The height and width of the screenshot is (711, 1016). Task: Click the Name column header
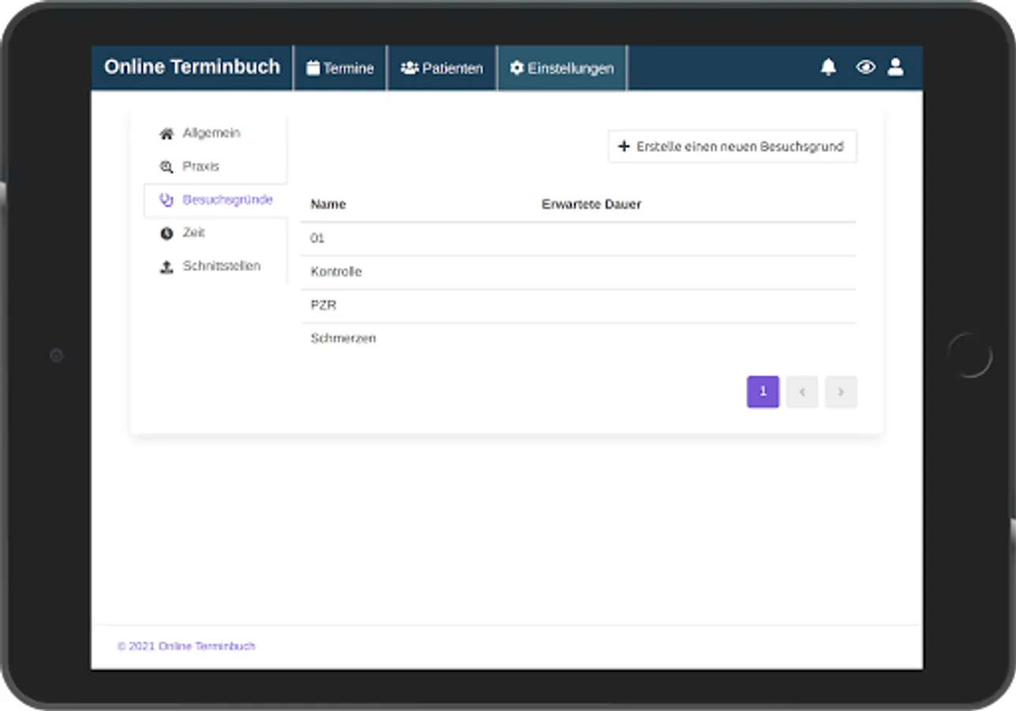328,204
